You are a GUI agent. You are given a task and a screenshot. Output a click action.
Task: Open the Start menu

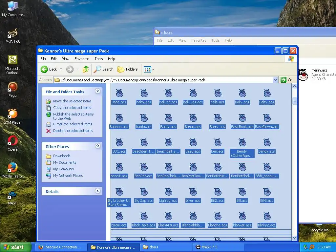click(x=15, y=247)
